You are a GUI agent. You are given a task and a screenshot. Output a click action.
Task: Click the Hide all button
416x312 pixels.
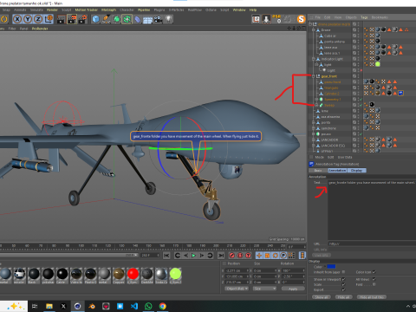tap(344, 297)
